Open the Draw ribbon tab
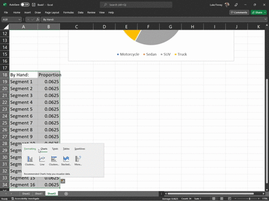Image resolution: width=269 pixels, height=201 pixels. click(x=38, y=12)
